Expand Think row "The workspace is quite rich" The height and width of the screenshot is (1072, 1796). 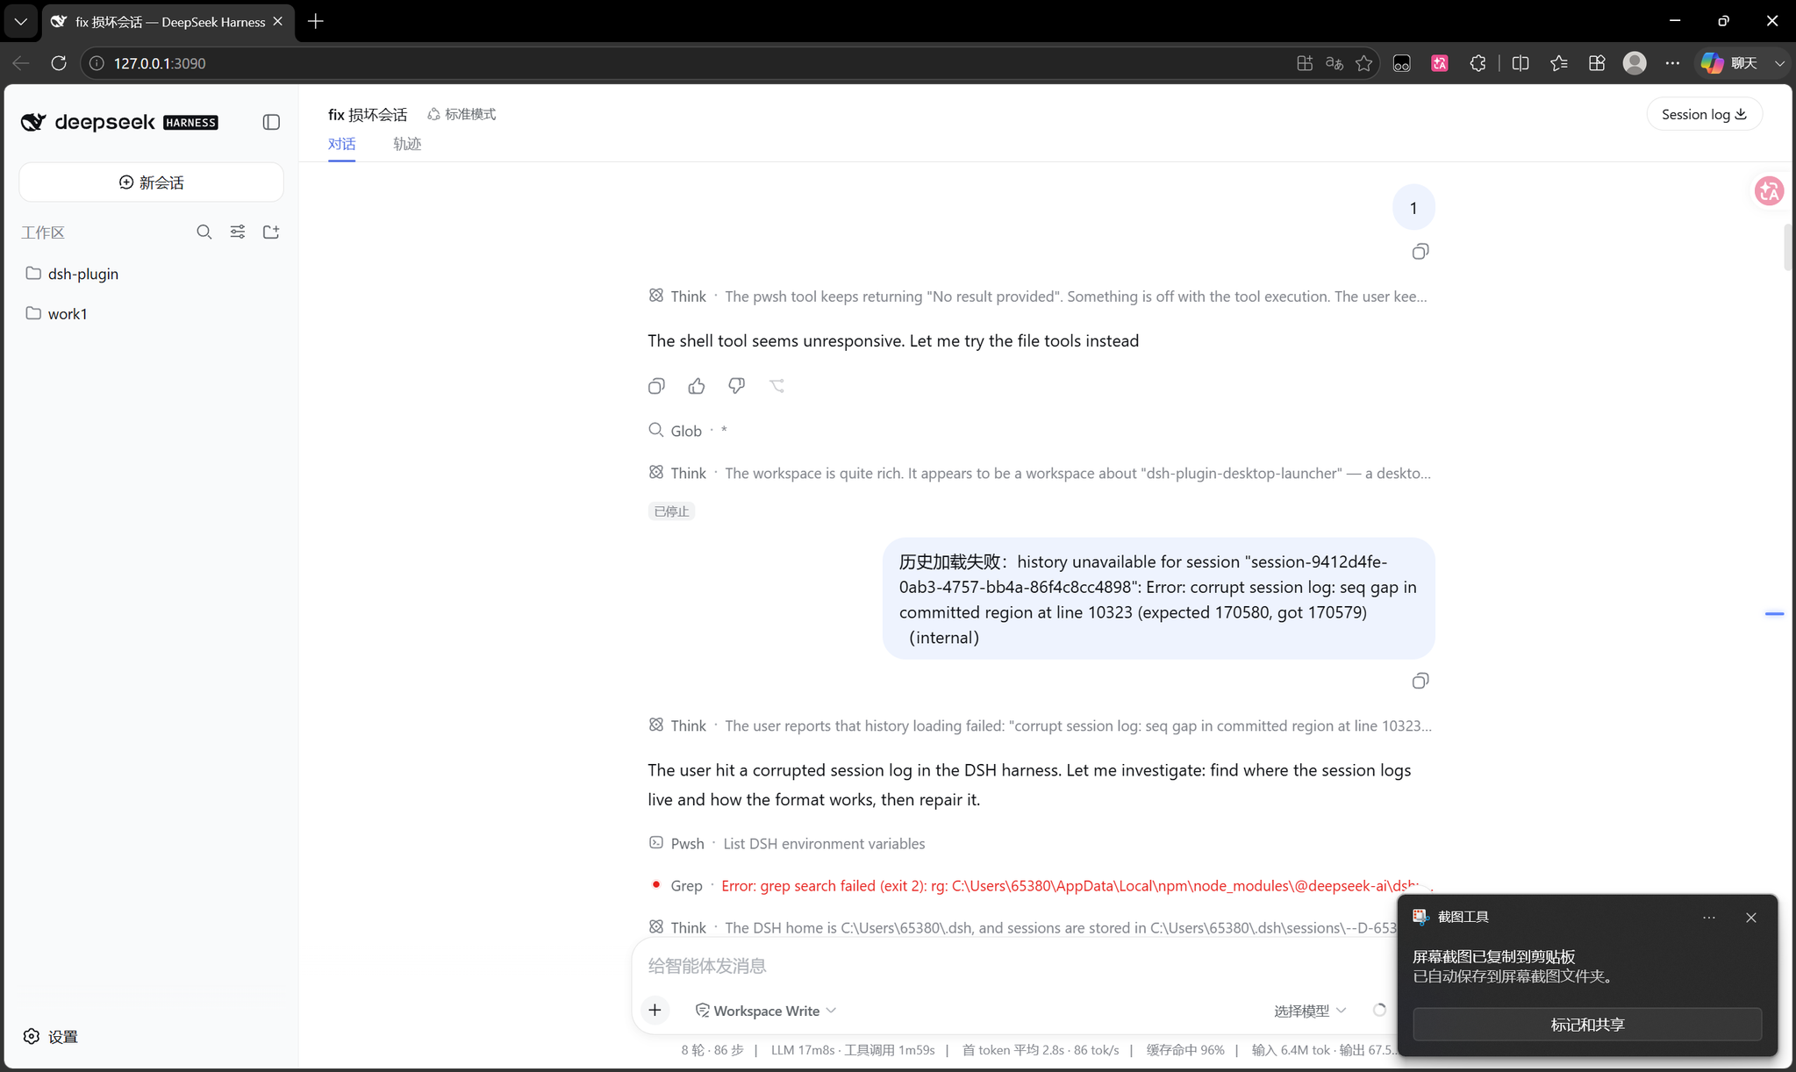click(1040, 473)
